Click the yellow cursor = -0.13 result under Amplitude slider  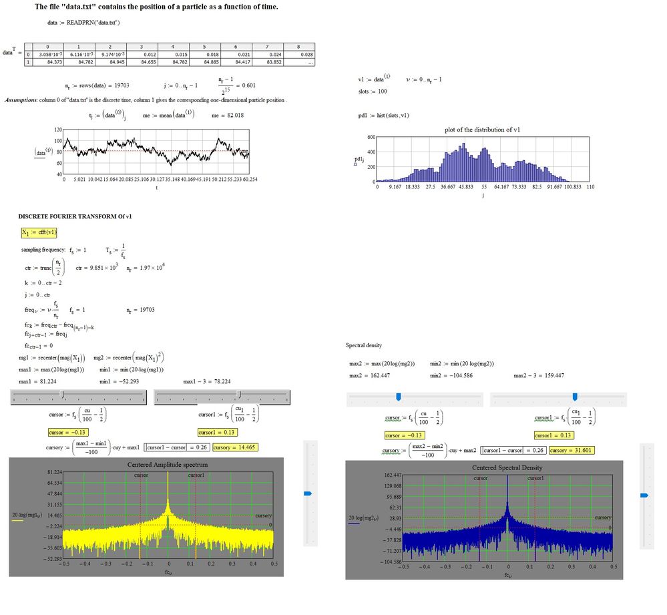(67, 433)
